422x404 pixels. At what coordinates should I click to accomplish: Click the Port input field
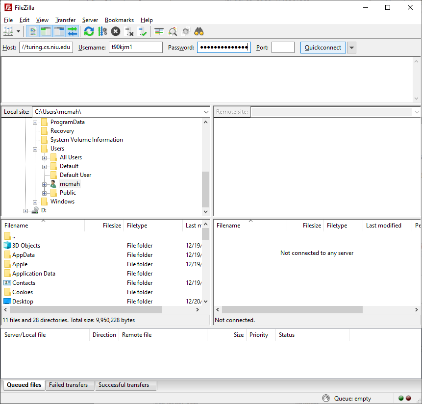click(x=283, y=47)
